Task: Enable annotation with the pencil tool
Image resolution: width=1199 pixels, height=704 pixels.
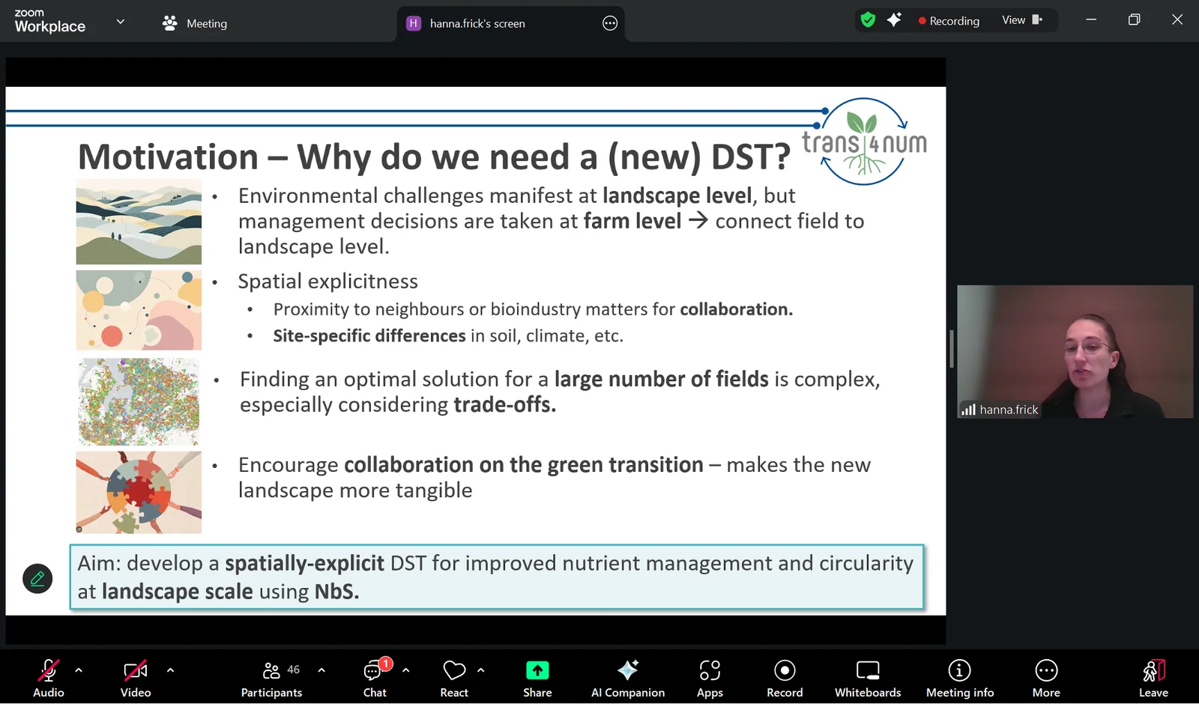Action: [37, 578]
